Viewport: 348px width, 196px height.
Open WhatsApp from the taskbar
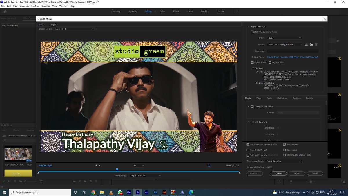click(x=120, y=192)
